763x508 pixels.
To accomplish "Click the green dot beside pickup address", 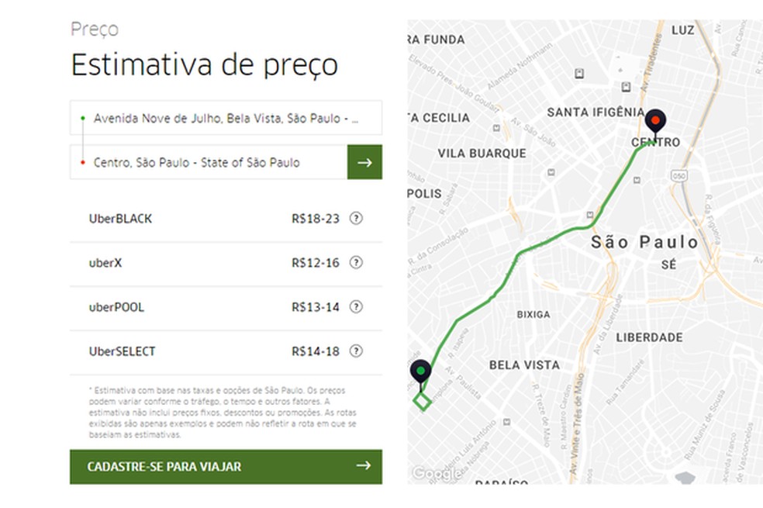I will point(85,118).
